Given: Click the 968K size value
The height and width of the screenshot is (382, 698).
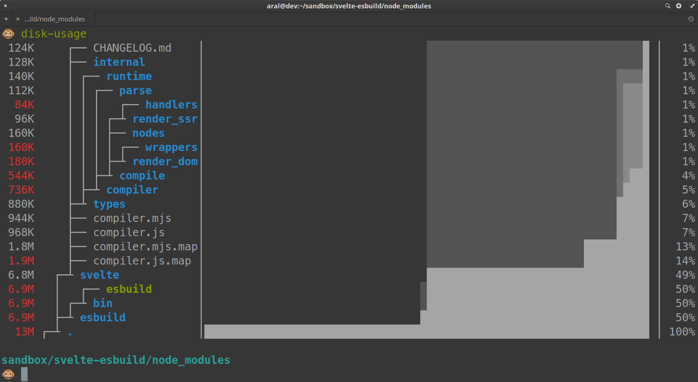Looking at the screenshot, I should tap(21, 232).
